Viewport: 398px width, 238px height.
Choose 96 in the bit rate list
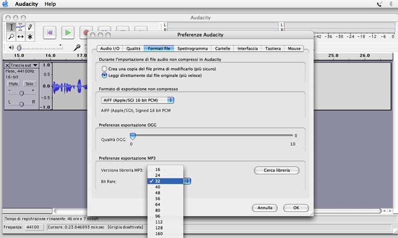(165, 216)
